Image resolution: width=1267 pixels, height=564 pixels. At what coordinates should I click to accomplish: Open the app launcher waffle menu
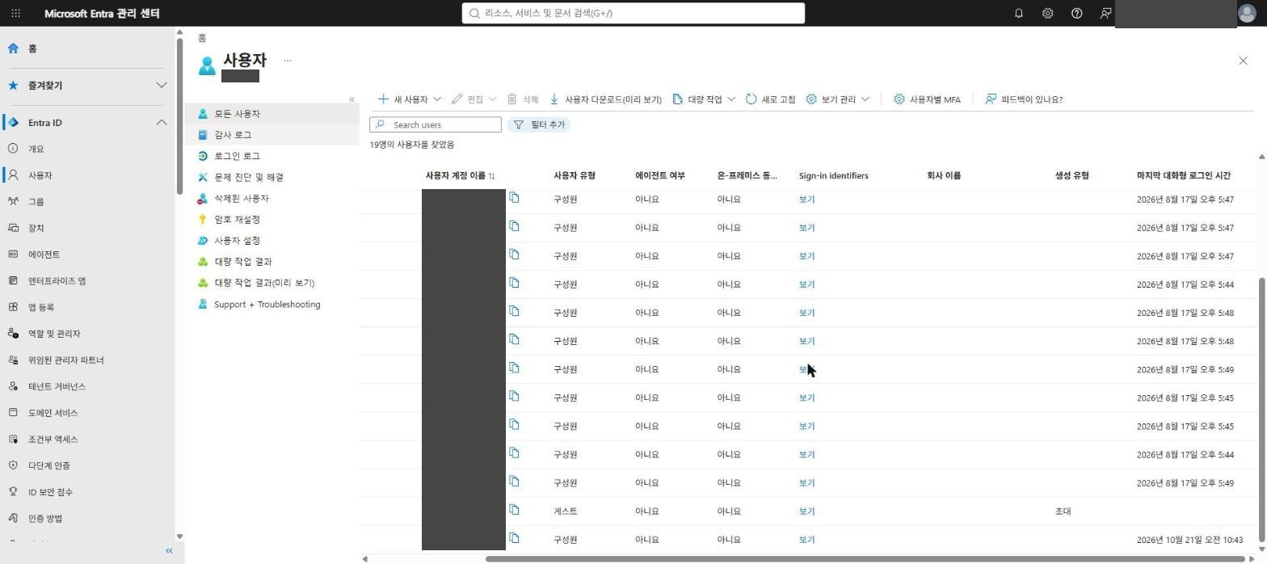point(15,13)
